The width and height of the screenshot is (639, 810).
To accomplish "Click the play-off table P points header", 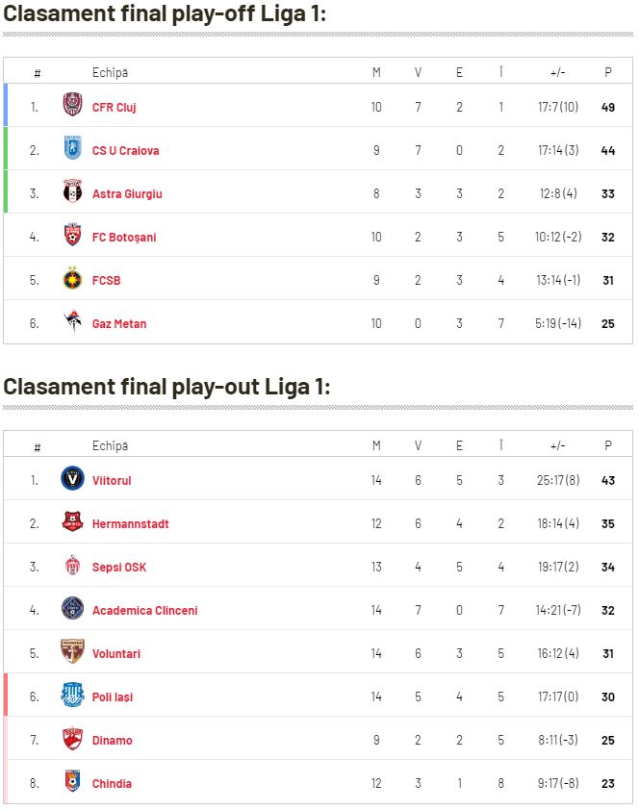I will pyautogui.click(x=608, y=72).
